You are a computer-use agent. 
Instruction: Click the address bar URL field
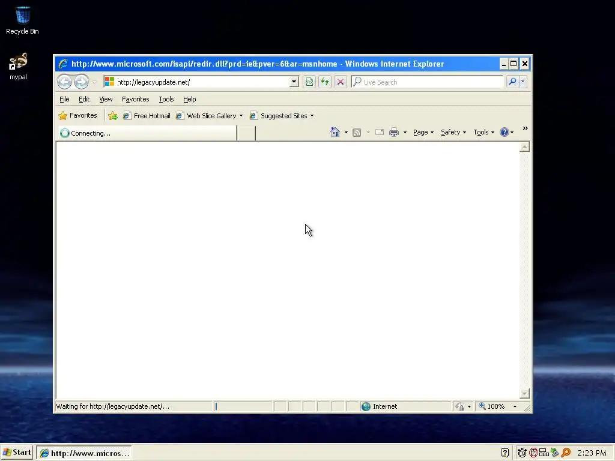click(203, 82)
